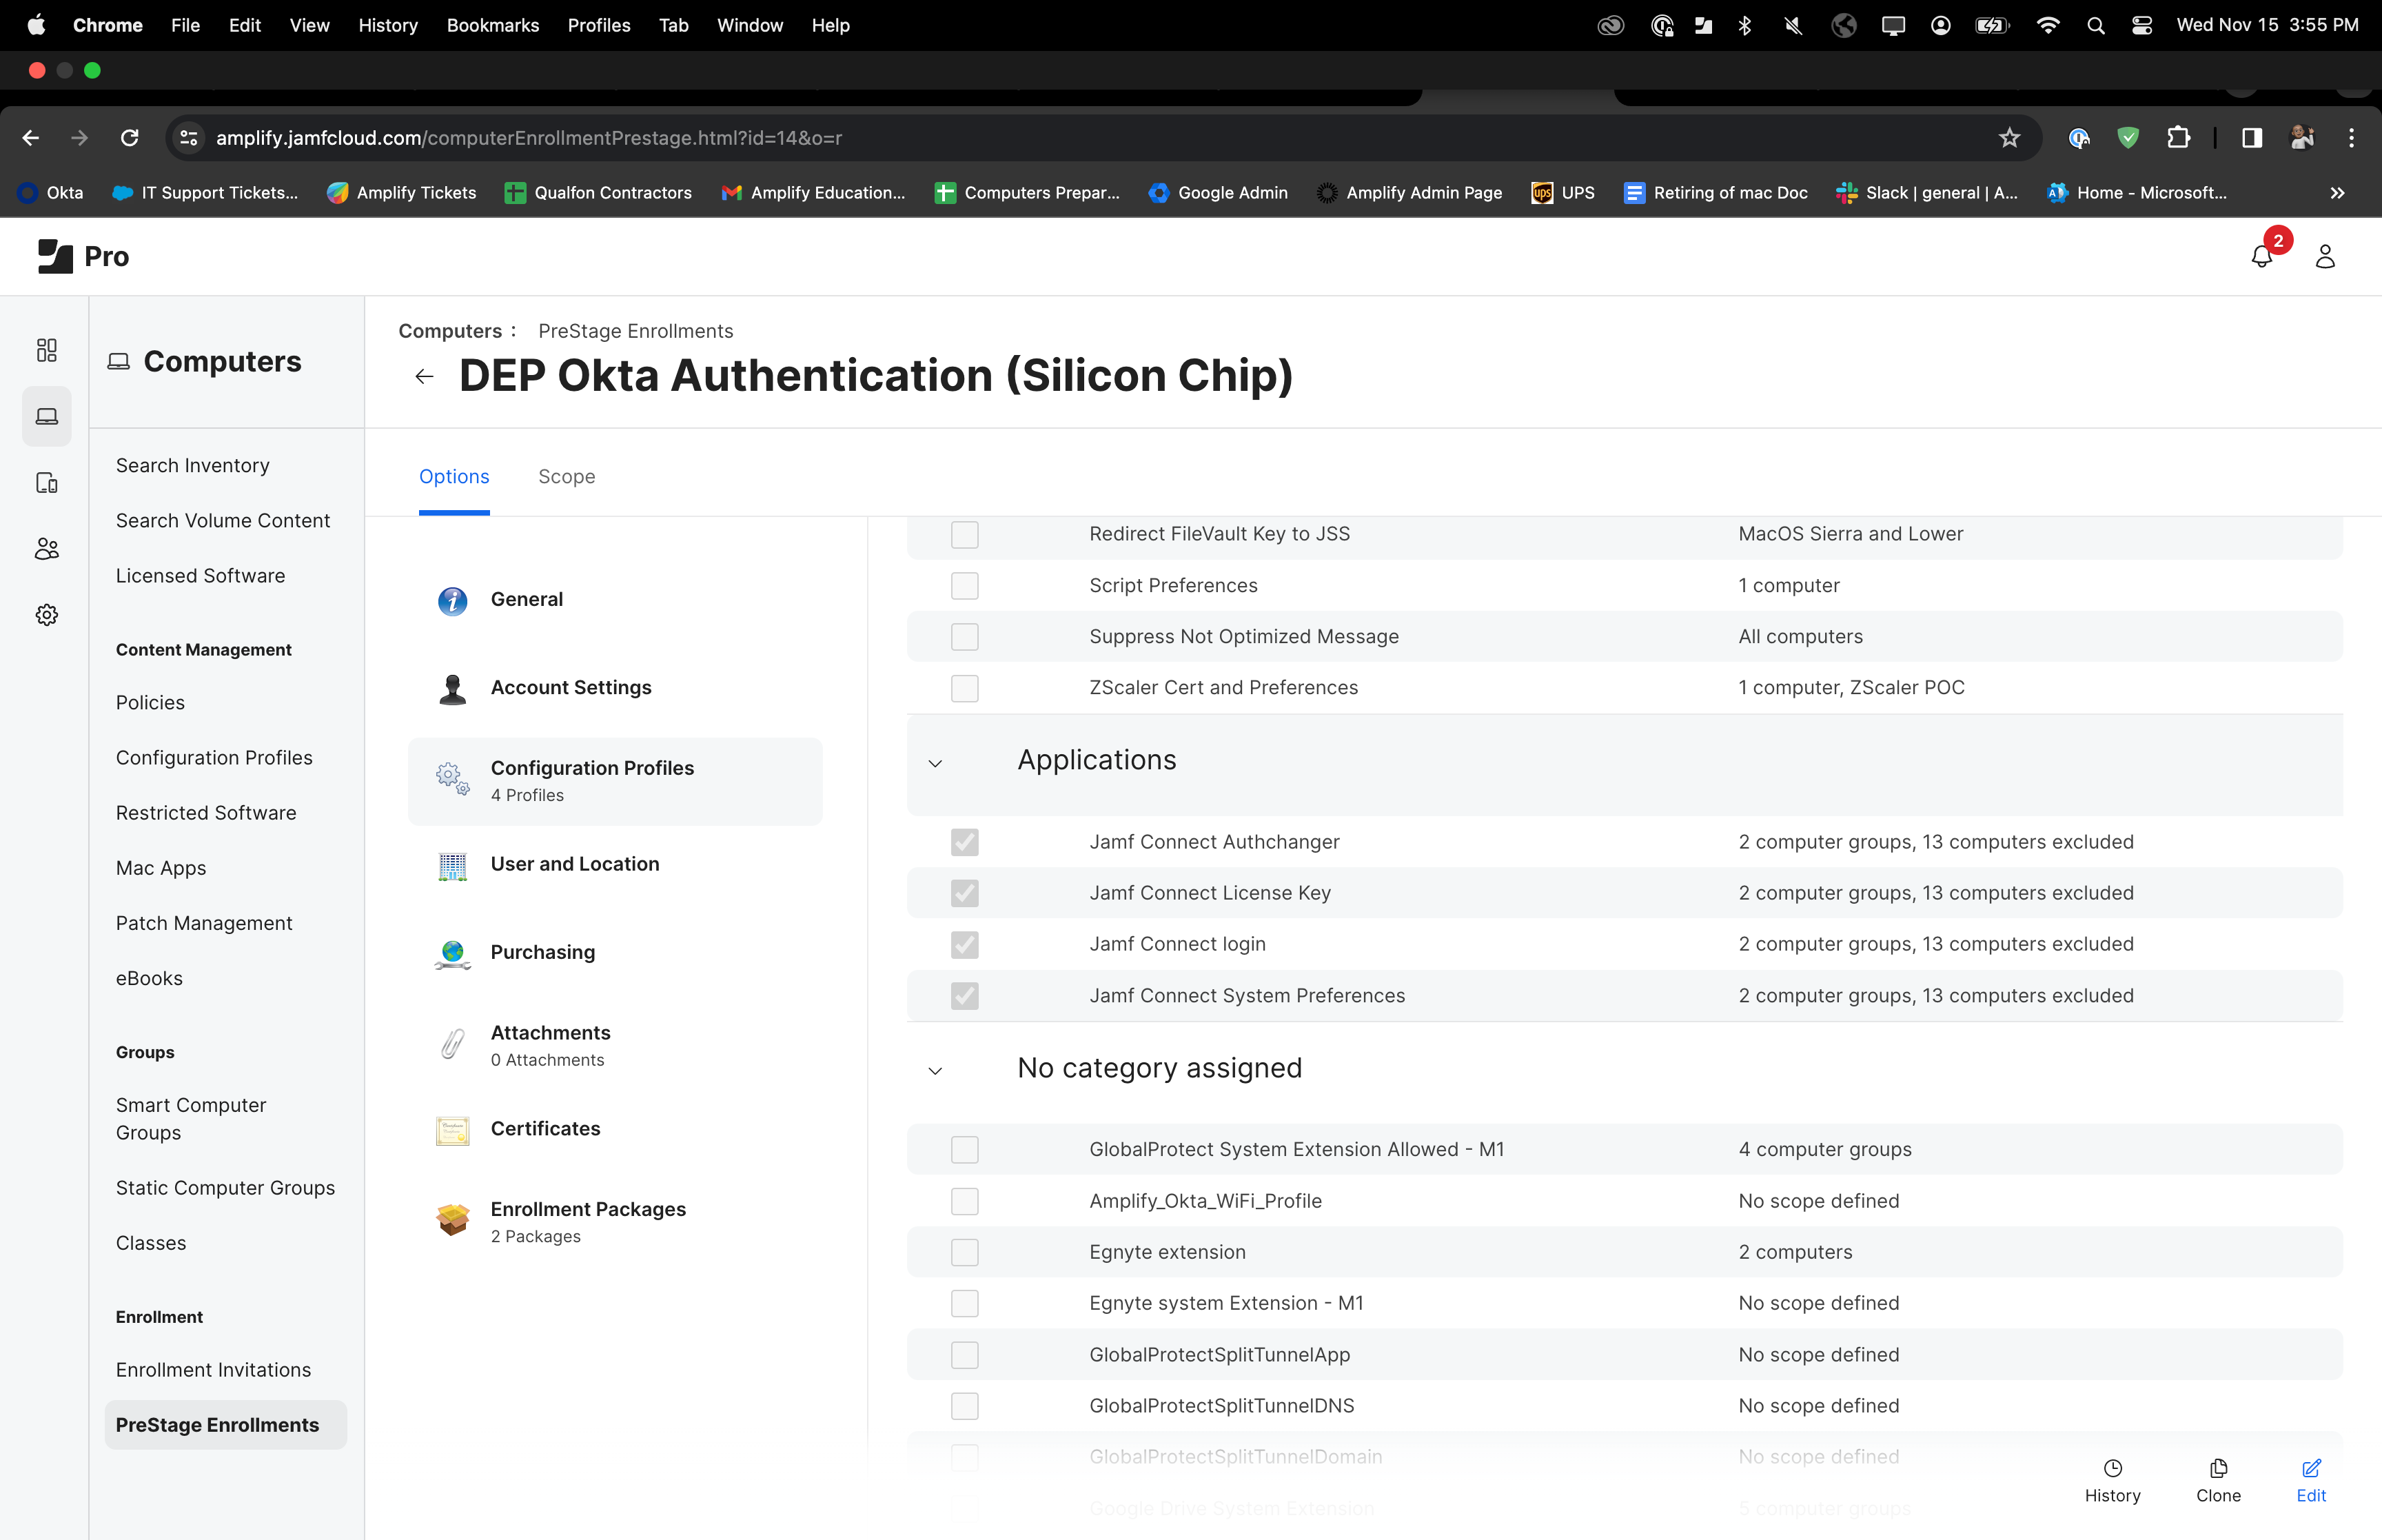The height and width of the screenshot is (1540, 2382).
Task: Bookmark page with star icon
Action: click(2009, 138)
